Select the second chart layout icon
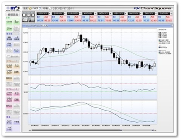Screen dimensions: 181x140 28,14
